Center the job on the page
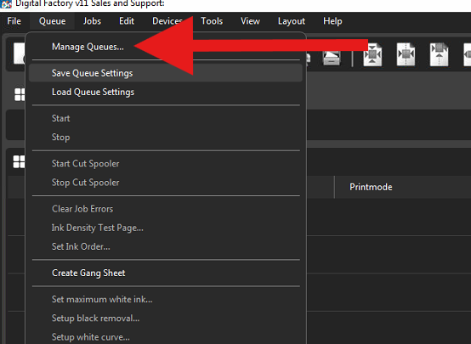This screenshot has height=344, width=471. click(x=372, y=54)
